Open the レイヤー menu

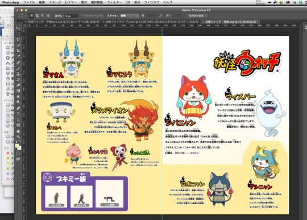point(70,2)
